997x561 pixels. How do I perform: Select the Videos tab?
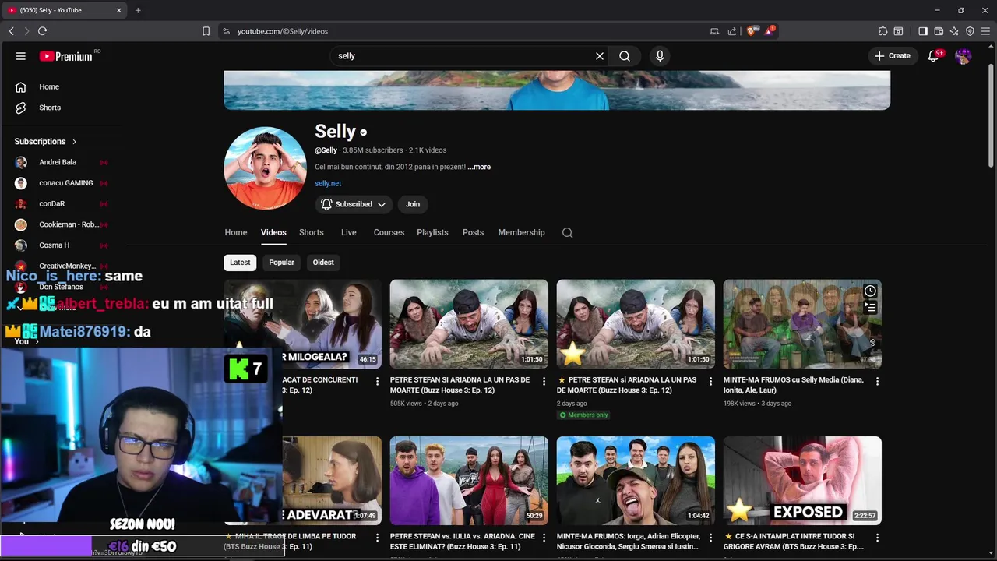[273, 232]
